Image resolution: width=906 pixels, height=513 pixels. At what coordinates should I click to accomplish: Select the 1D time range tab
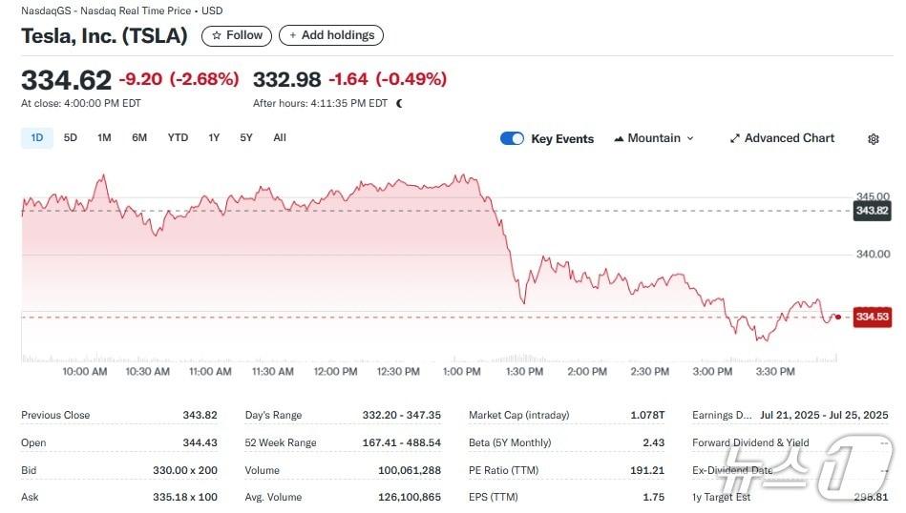pyautogui.click(x=37, y=138)
